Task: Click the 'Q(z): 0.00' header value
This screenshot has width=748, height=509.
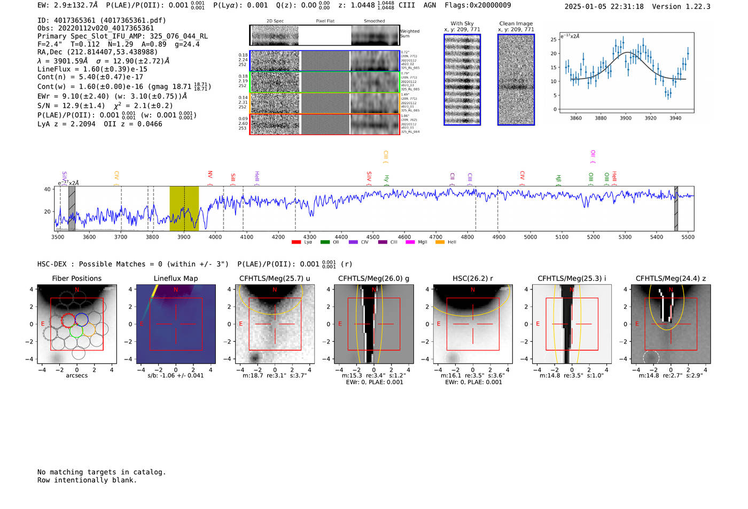Action: pos(297,5)
